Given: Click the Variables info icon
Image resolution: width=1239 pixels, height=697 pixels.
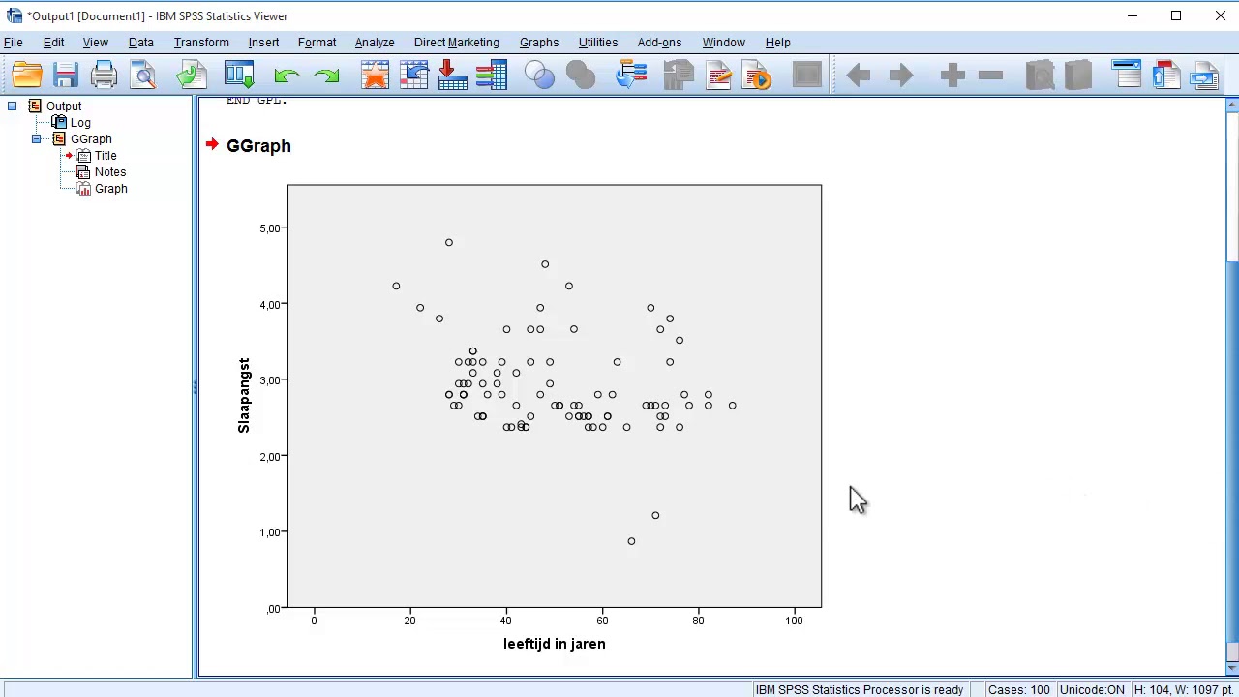Looking at the screenshot, I should click(492, 76).
